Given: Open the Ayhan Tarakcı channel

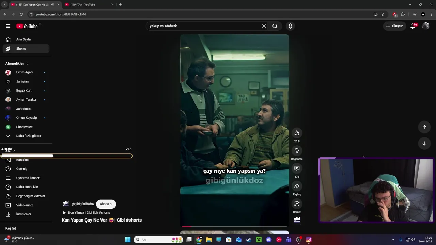Looking at the screenshot, I should 26,100.
